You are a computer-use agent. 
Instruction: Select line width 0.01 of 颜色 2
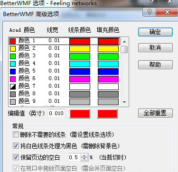54,48
